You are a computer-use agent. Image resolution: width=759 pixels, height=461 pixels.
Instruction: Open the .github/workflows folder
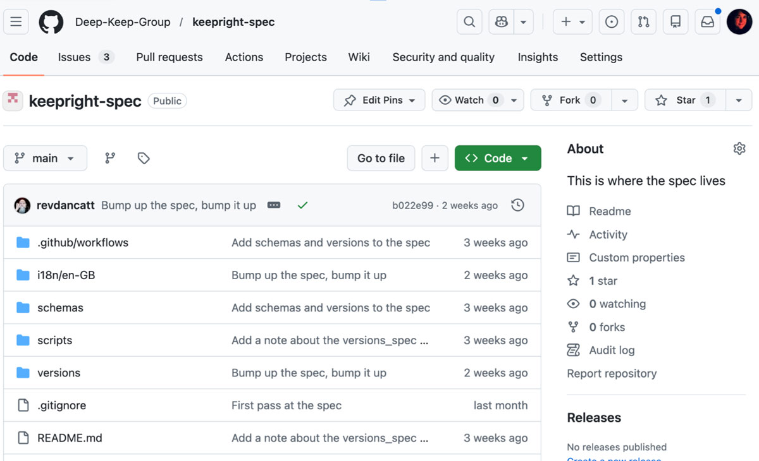pyautogui.click(x=83, y=242)
